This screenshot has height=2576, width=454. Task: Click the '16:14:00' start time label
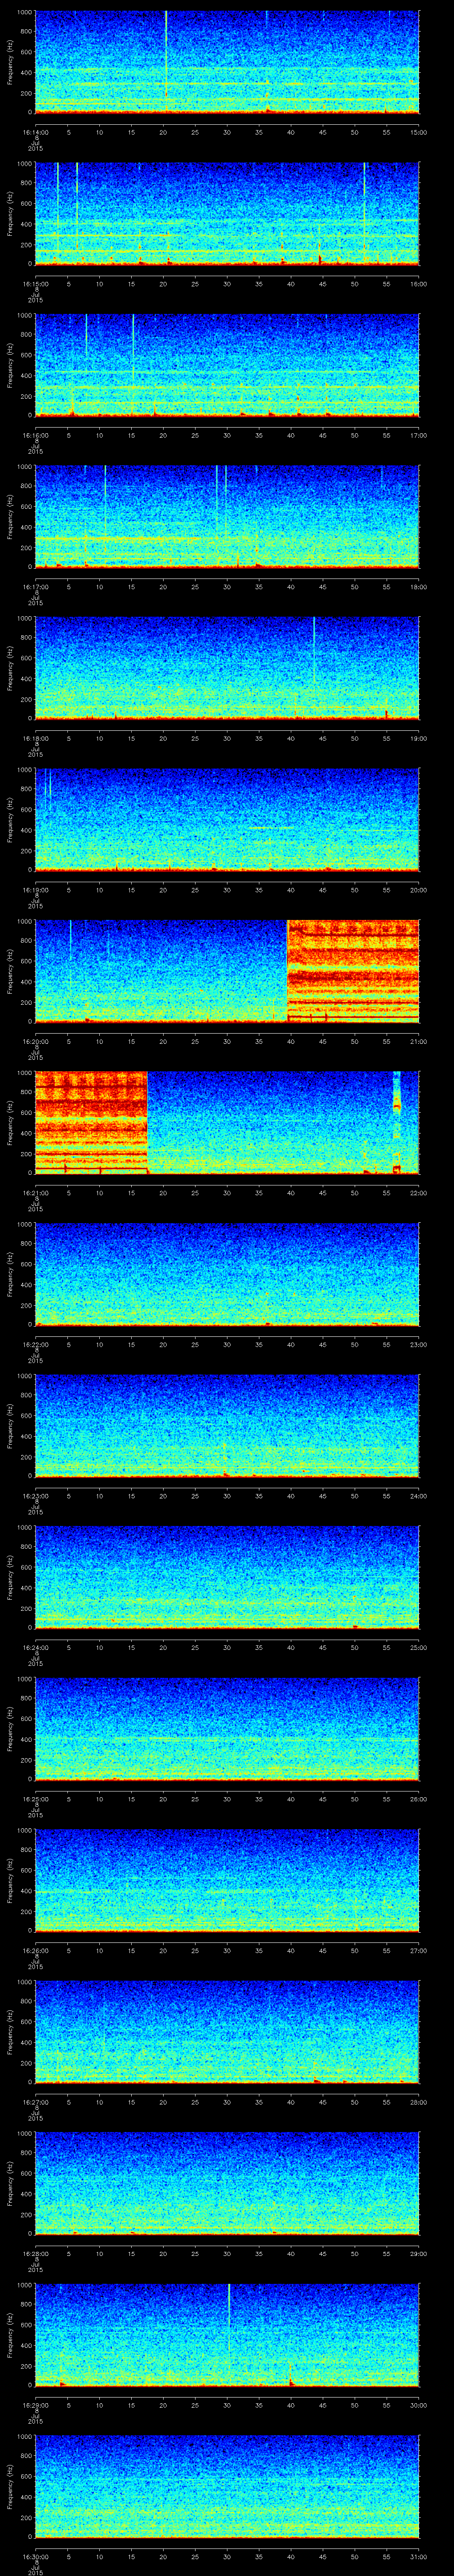[35, 131]
